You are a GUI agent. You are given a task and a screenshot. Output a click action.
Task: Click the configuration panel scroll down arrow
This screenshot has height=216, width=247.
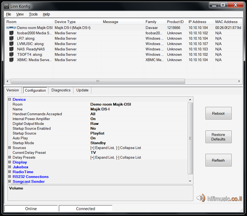(x=190, y=181)
